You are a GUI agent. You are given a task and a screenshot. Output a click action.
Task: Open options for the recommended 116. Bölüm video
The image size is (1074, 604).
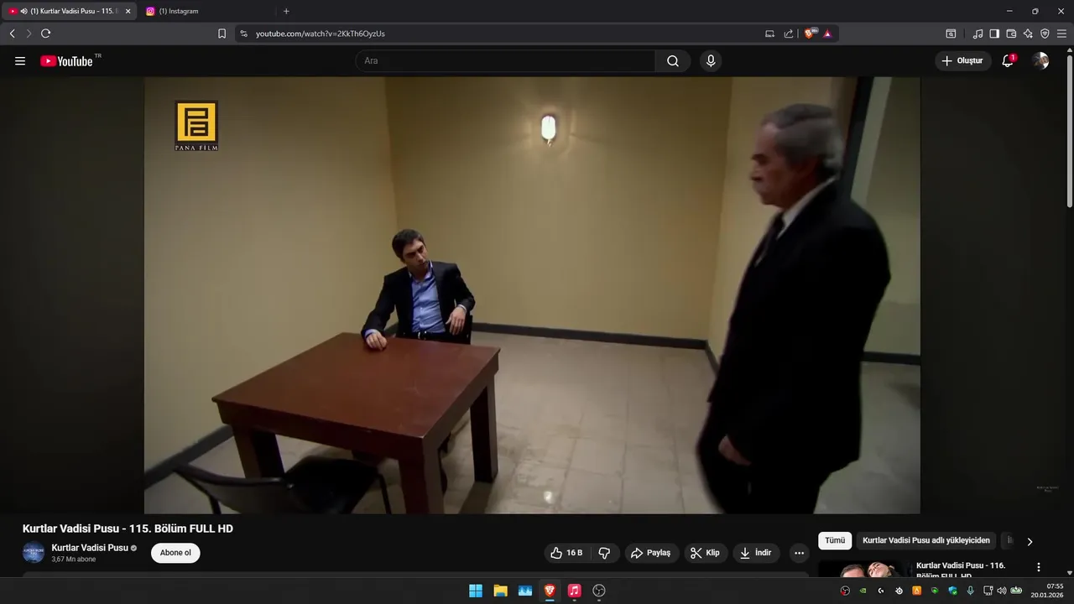coord(1038,567)
